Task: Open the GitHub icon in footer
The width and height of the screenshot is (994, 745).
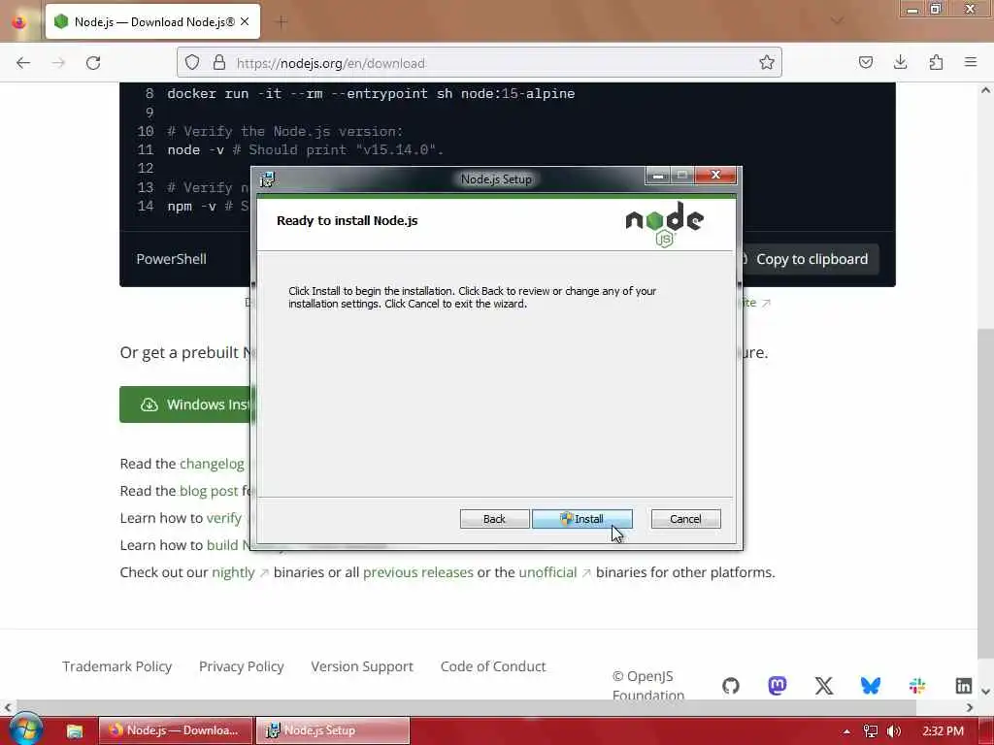Action: 730,686
